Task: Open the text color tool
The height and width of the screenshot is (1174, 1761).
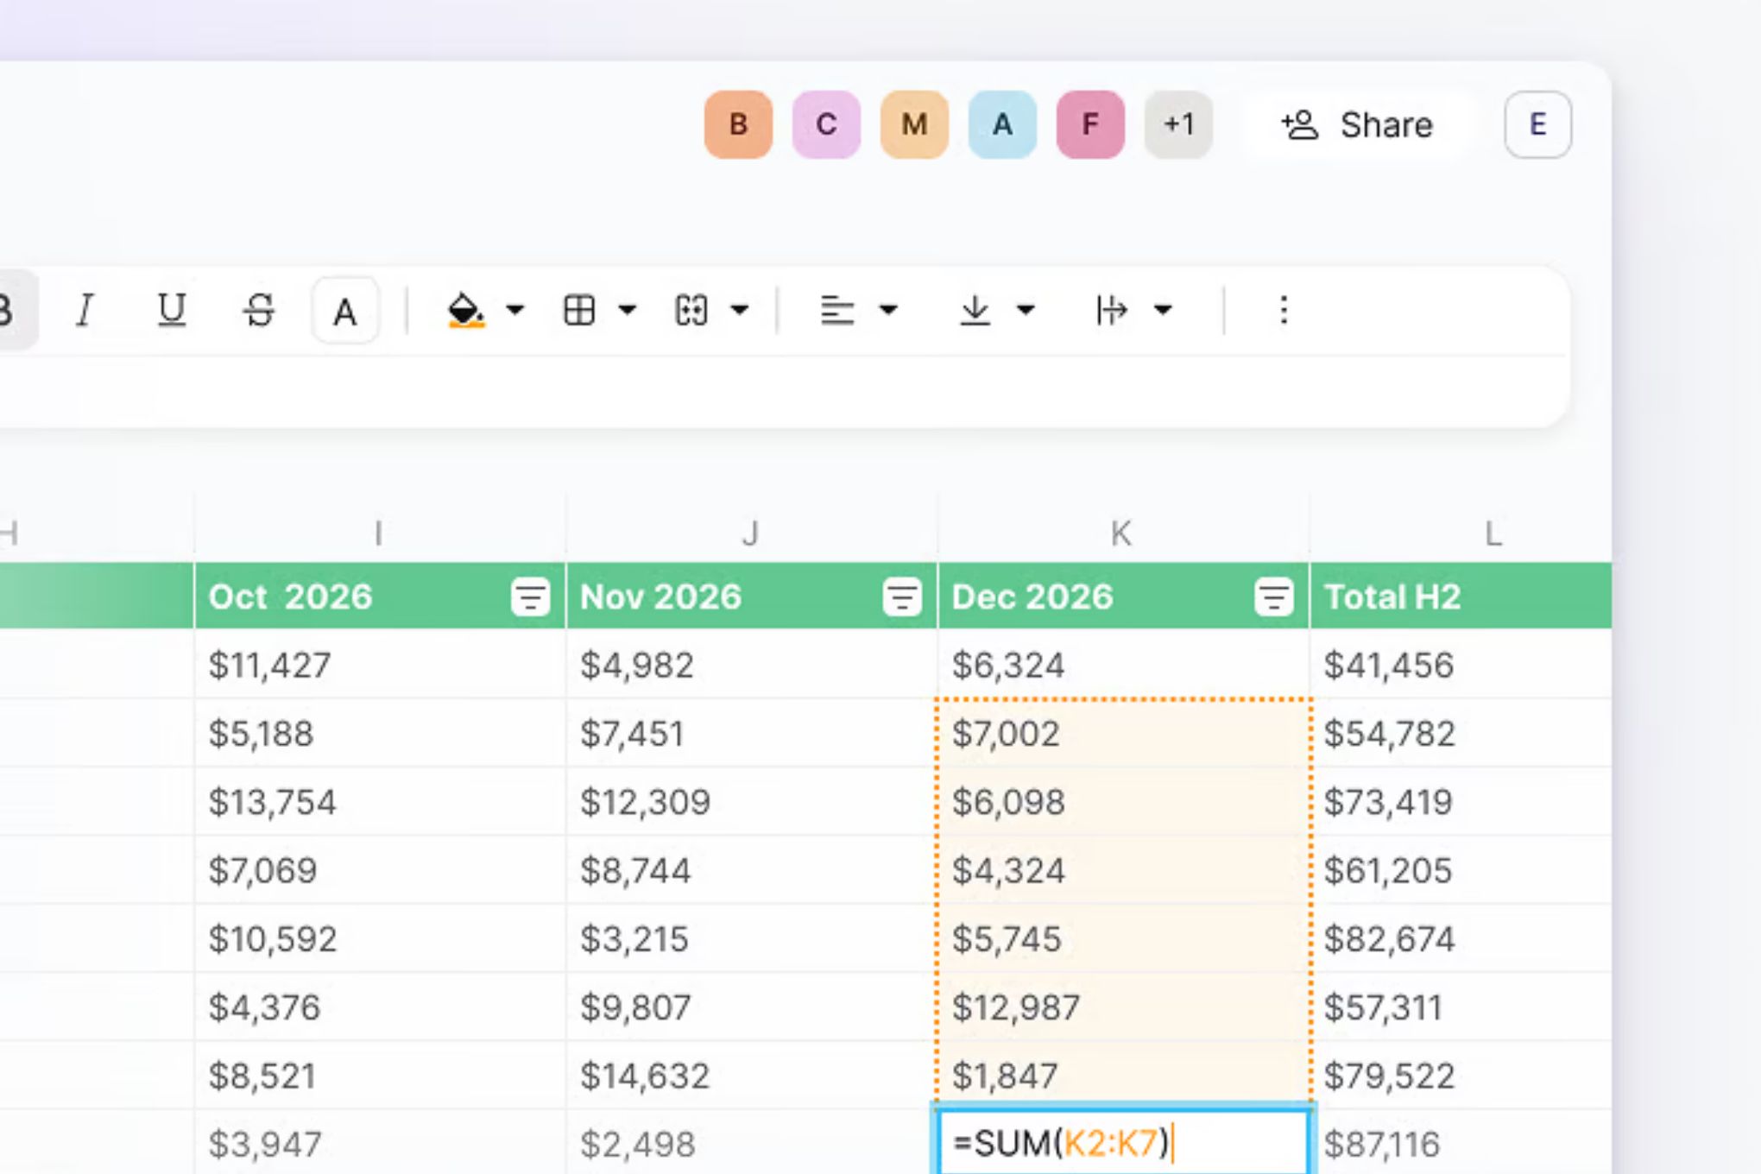Action: [x=344, y=311]
